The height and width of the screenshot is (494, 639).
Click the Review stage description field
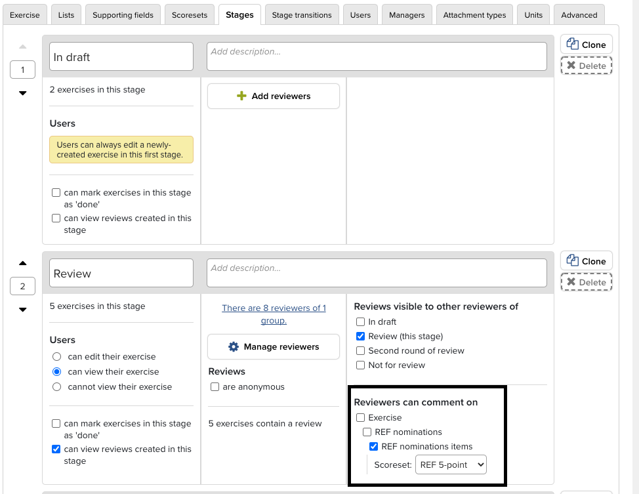(x=377, y=273)
